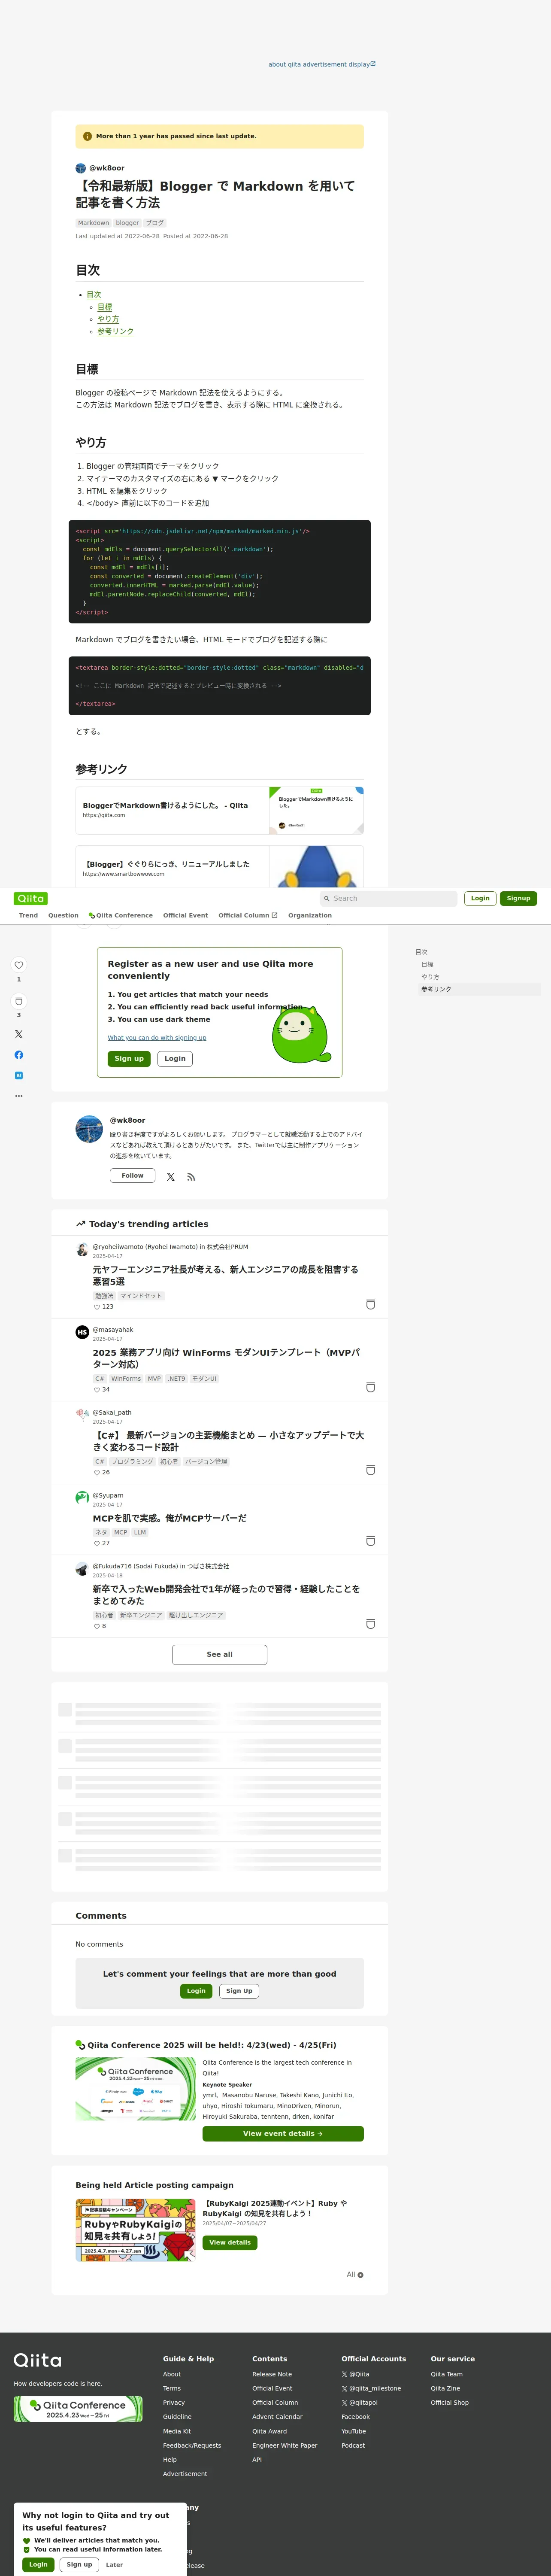Open Release Note in footer Contents
Image resolution: width=551 pixels, height=2576 pixels.
(x=272, y=2374)
